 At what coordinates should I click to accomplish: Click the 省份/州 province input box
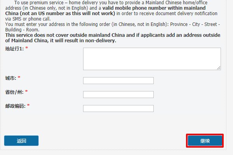point(118,95)
